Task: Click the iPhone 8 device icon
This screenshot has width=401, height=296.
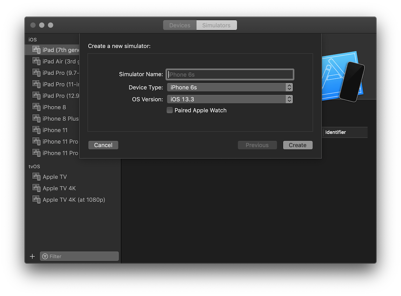Action: pyautogui.click(x=36, y=107)
